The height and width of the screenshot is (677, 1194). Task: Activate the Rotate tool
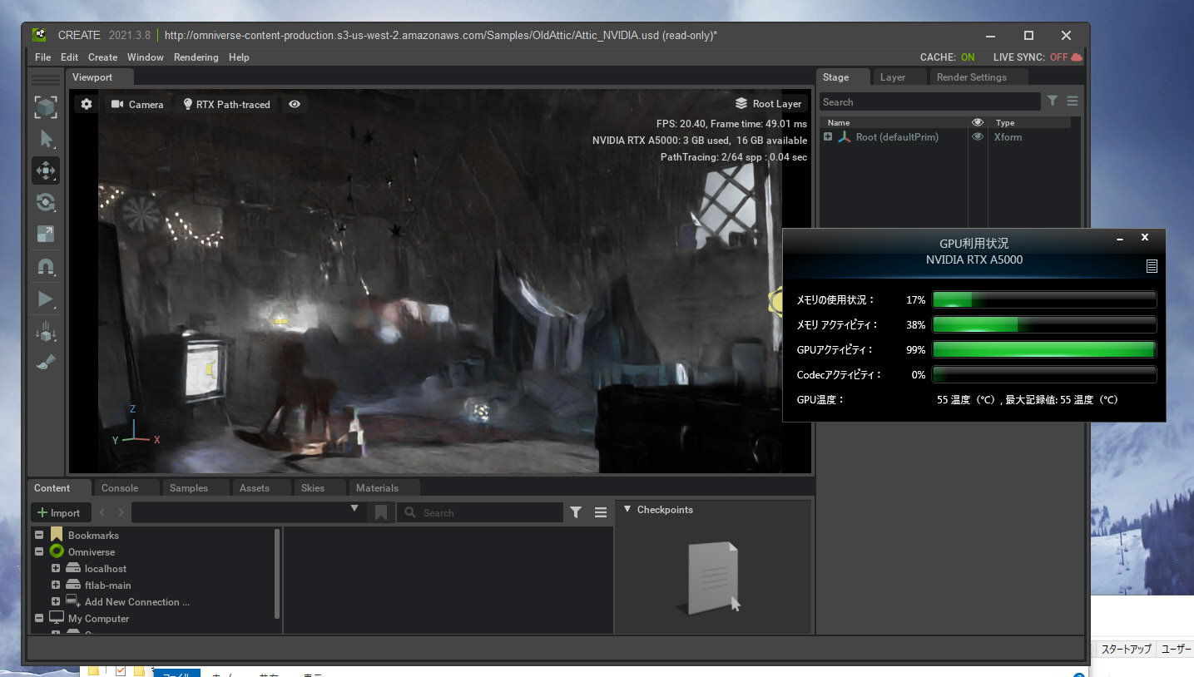point(46,202)
